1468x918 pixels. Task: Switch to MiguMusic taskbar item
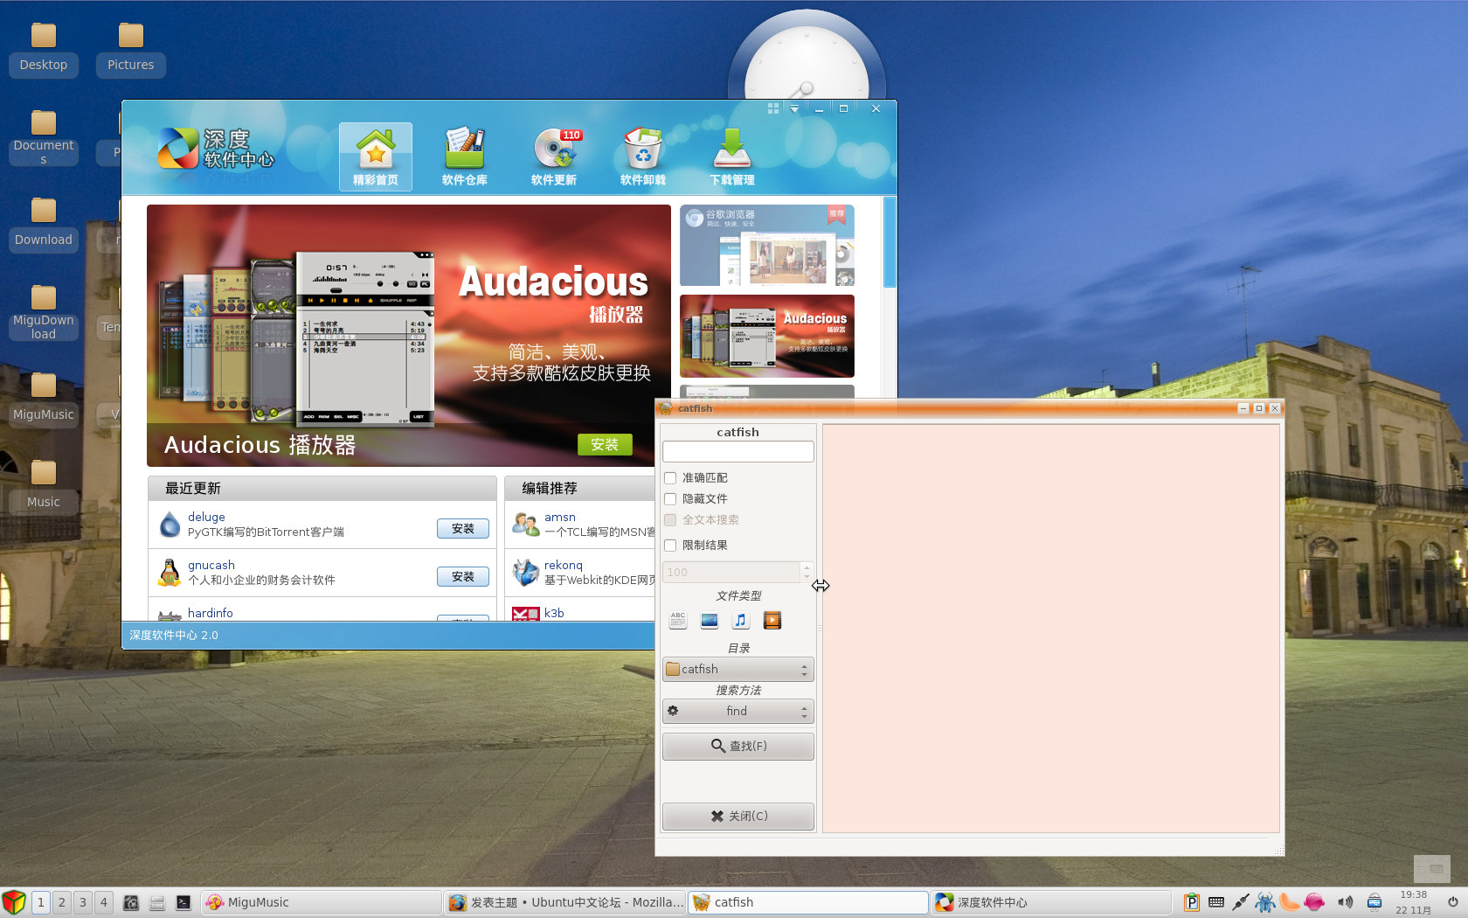[x=322, y=902]
